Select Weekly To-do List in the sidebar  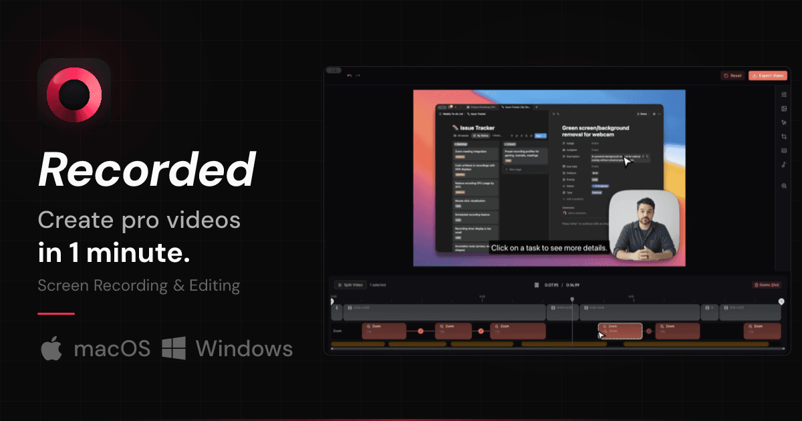(x=450, y=114)
